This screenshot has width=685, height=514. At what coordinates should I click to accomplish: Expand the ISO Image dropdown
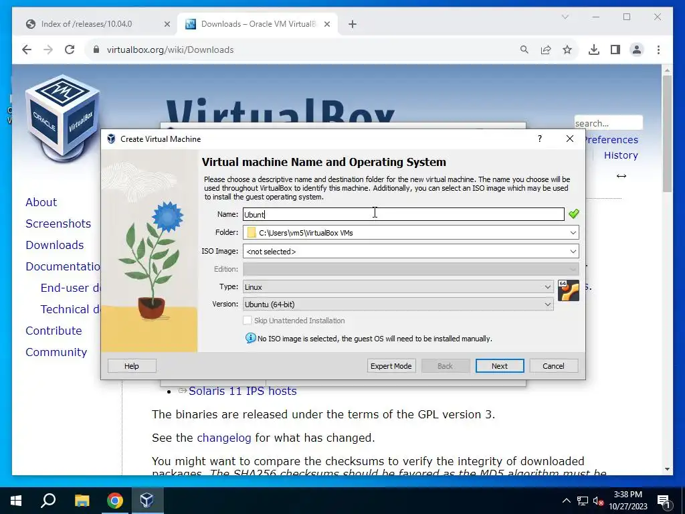point(573,252)
